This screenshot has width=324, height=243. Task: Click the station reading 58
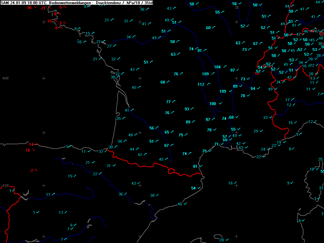pos(173,42)
